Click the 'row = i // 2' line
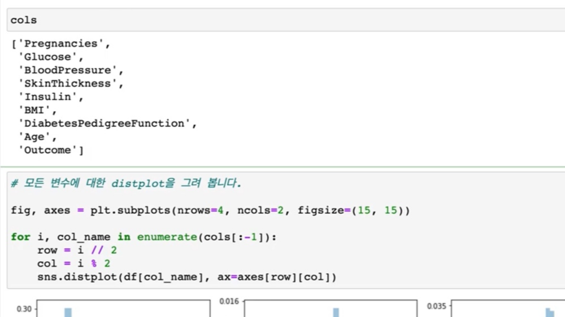 pos(77,250)
